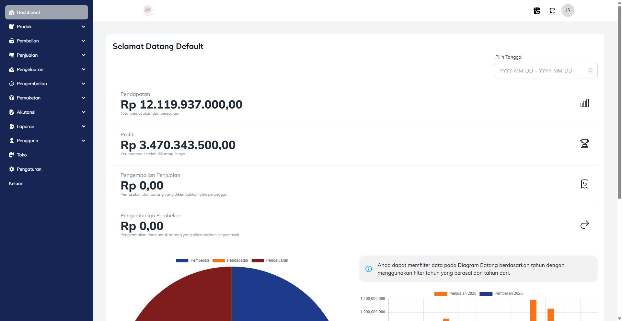Expand the Penjualan submenu chevron
The height and width of the screenshot is (321, 622).
[x=83, y=55]
